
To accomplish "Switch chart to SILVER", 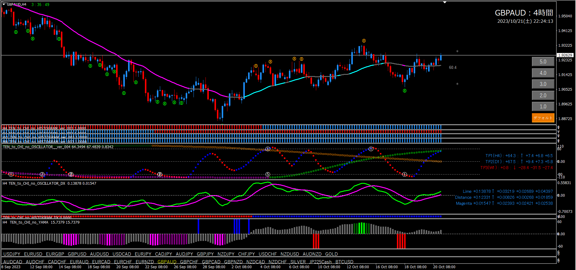I will [x=298, y=262].
